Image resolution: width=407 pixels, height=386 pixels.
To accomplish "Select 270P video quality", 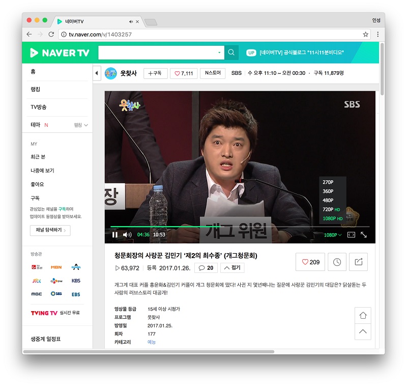I will tap(328, 182).
